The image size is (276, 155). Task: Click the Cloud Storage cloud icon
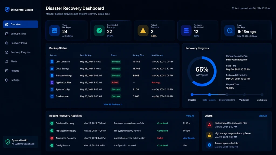coord(52,69)
